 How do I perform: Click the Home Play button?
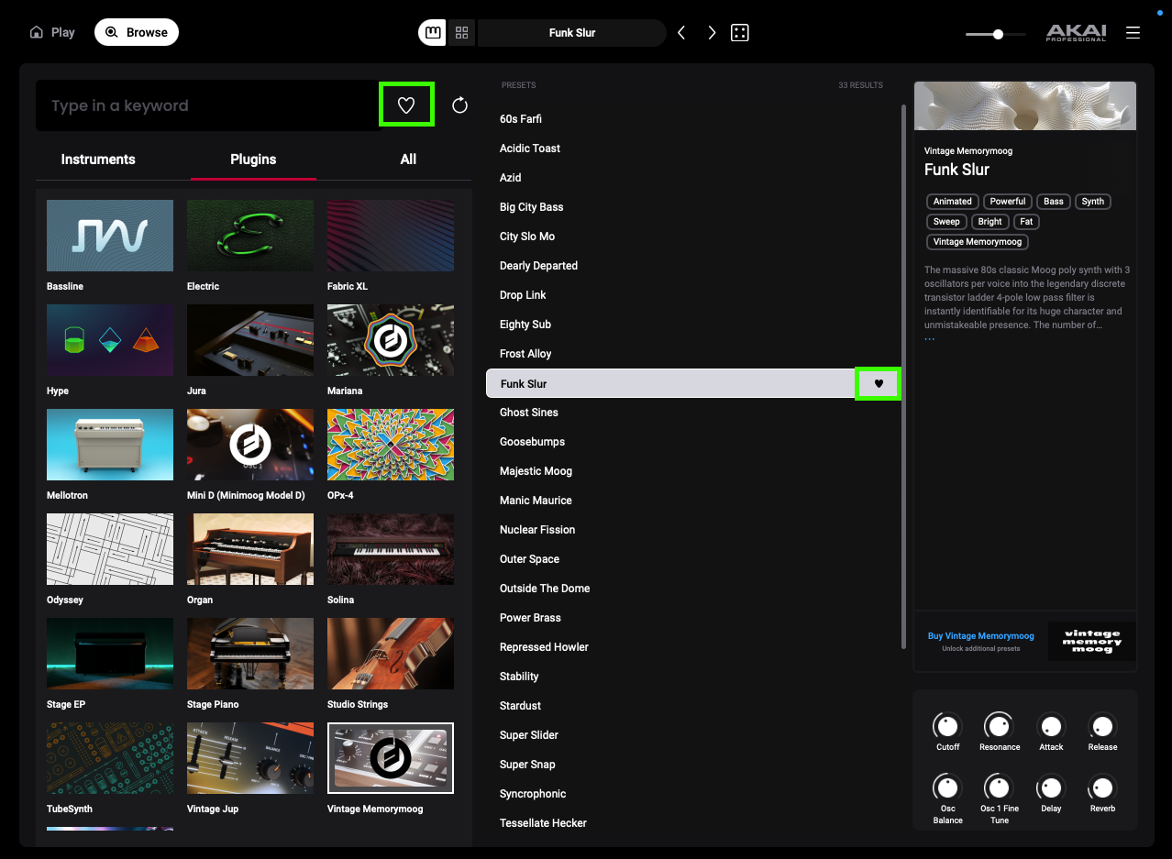(x=52, y=32)
